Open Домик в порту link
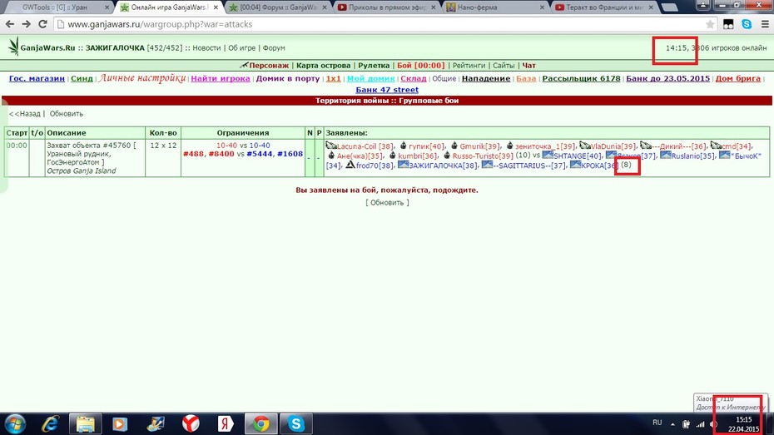Image resolution: width=774 pixels, height=435 pixels. (x=287, y=78)
